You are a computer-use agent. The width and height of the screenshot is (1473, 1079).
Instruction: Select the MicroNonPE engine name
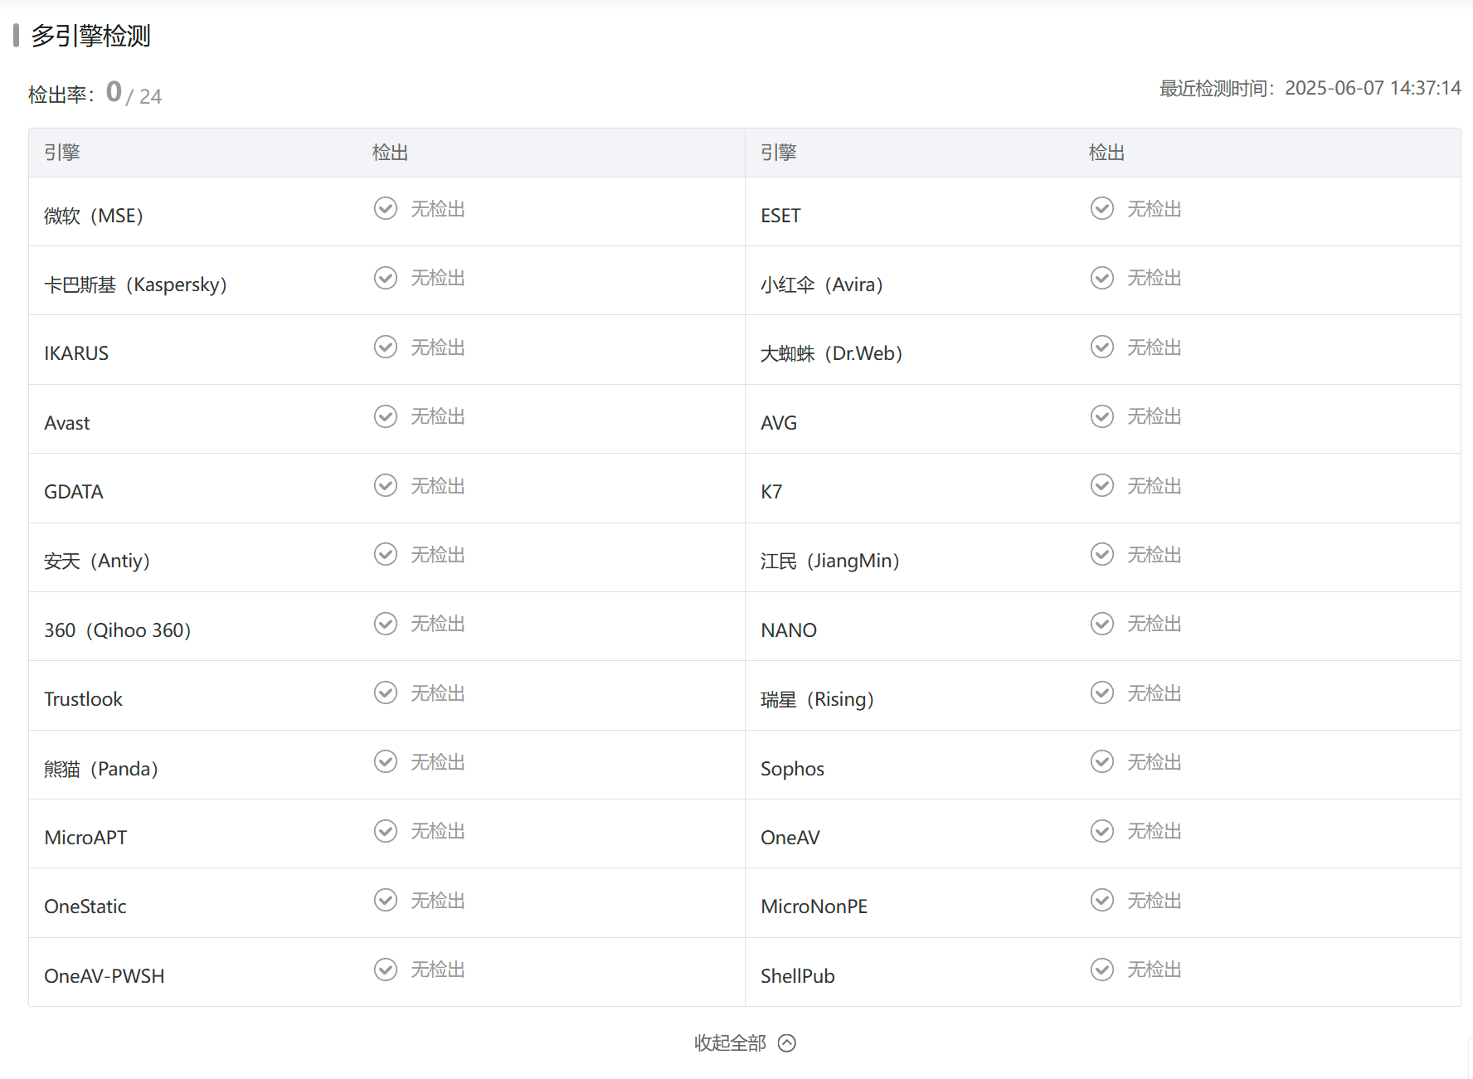pyautogui.click(x=814, y=906)
